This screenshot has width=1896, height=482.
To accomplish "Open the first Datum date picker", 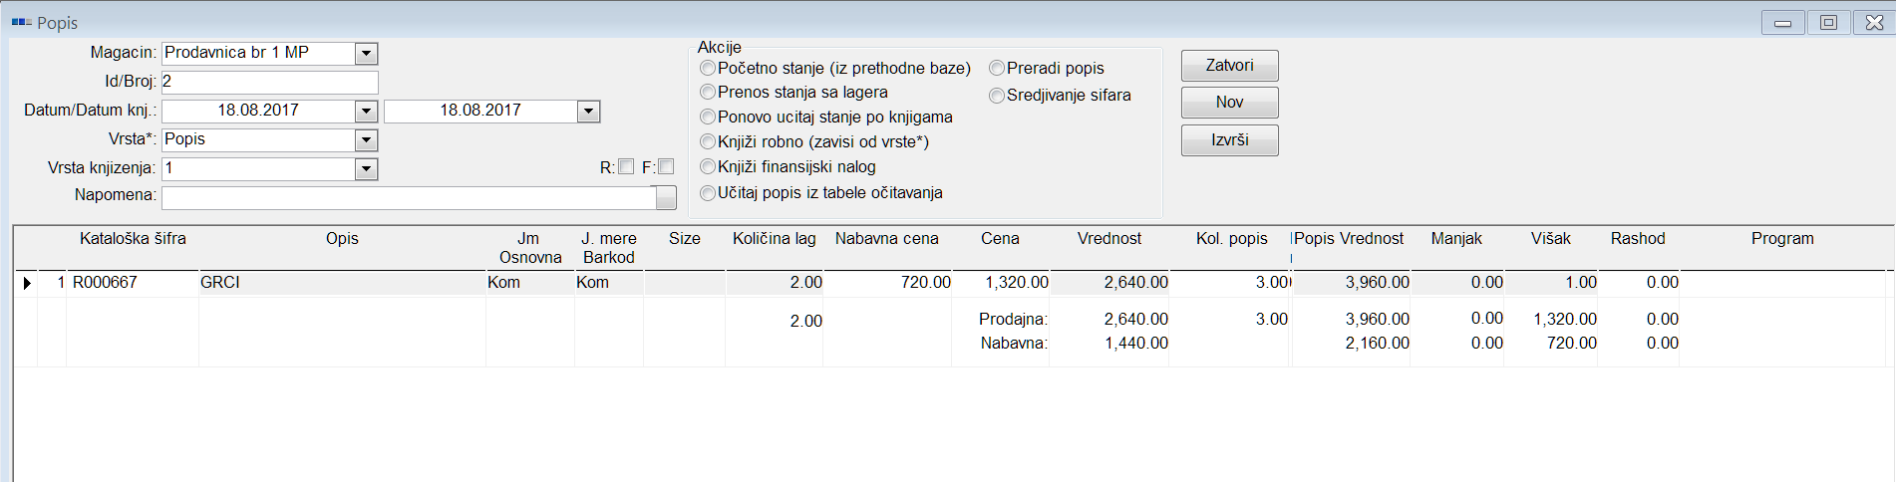I will [x=366, y=112].
